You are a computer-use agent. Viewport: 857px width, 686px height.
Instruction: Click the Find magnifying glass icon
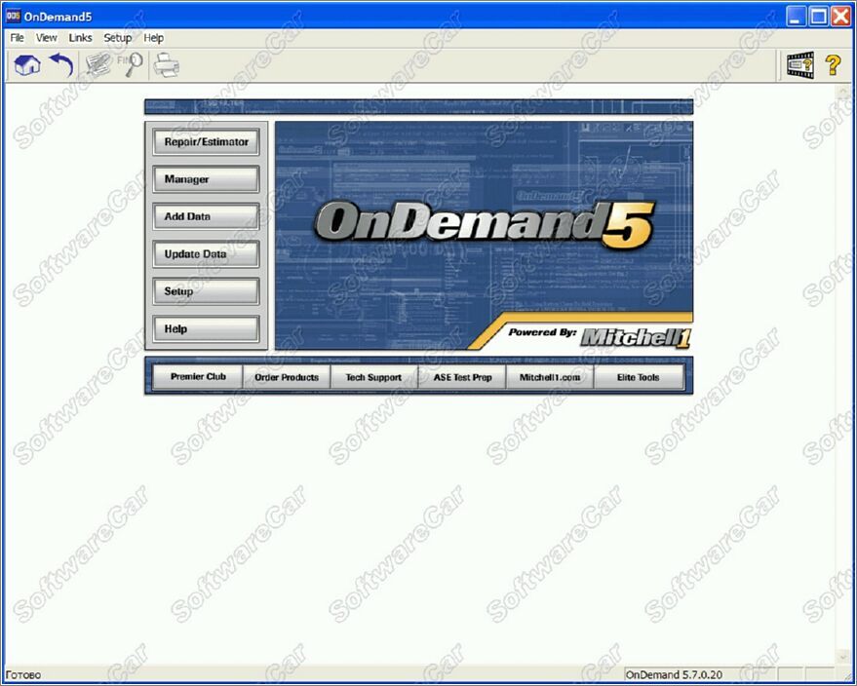(131, 65)
